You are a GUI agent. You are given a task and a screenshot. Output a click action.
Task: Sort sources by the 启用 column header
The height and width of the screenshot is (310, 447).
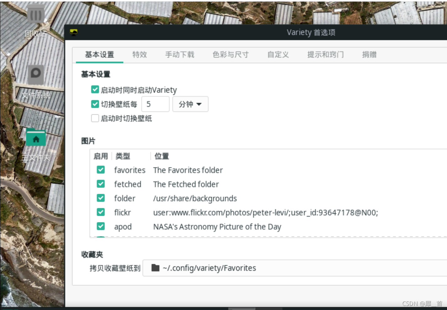pos(101,156)
